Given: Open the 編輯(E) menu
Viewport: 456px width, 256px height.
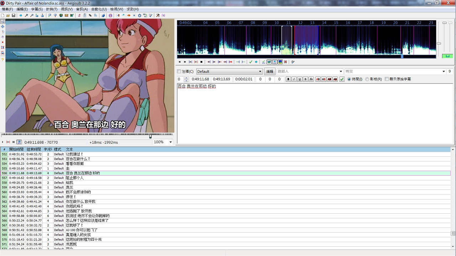Looking at the screenshot, I should pos(22,9).
